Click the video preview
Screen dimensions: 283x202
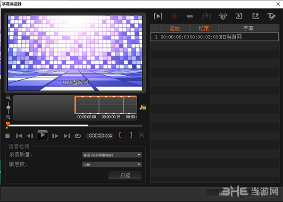tap(75, 53)
